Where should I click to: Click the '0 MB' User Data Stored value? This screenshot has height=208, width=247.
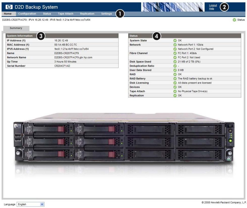(181, 70)
